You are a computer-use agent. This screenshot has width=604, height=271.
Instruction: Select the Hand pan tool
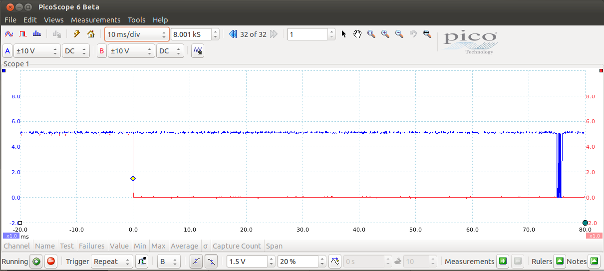357,34
